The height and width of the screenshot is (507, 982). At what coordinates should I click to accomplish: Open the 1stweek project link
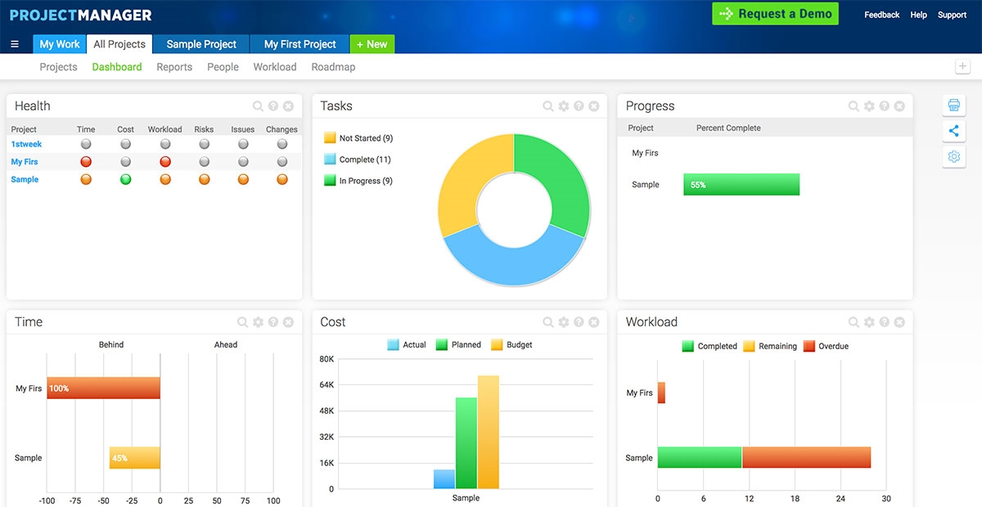pyautogui.click(x=26, y=144)
